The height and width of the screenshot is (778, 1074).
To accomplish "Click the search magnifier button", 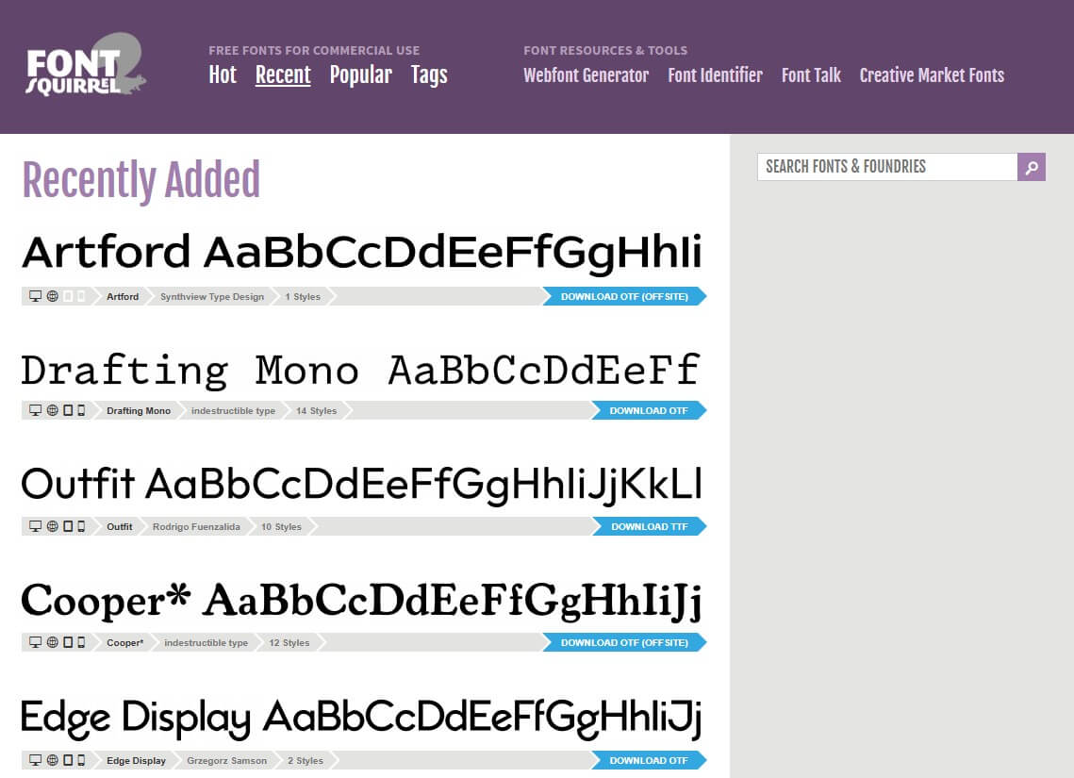I will (1031, 167).
